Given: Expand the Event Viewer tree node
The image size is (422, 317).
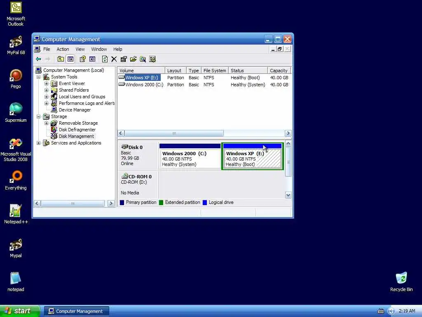Looking at the screenshot, I should click(x=46, y=83).
